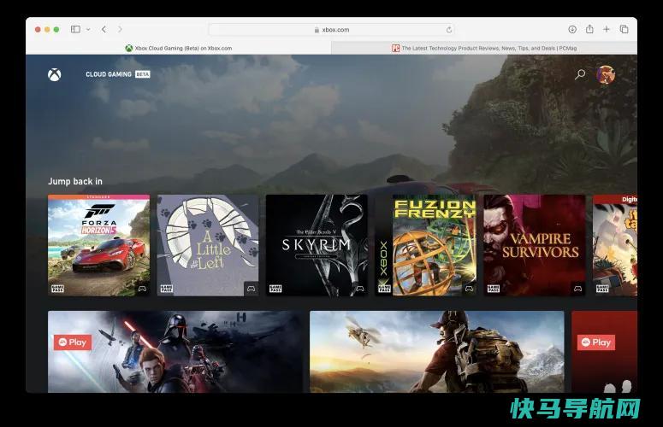Open the Skyrim game tile

click(317, 245)
